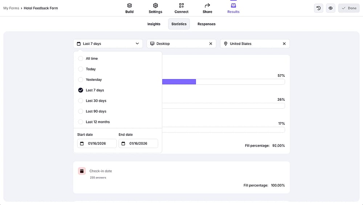363x205 pixels.
Task: Click the End date label
Action: click(126, 134)
